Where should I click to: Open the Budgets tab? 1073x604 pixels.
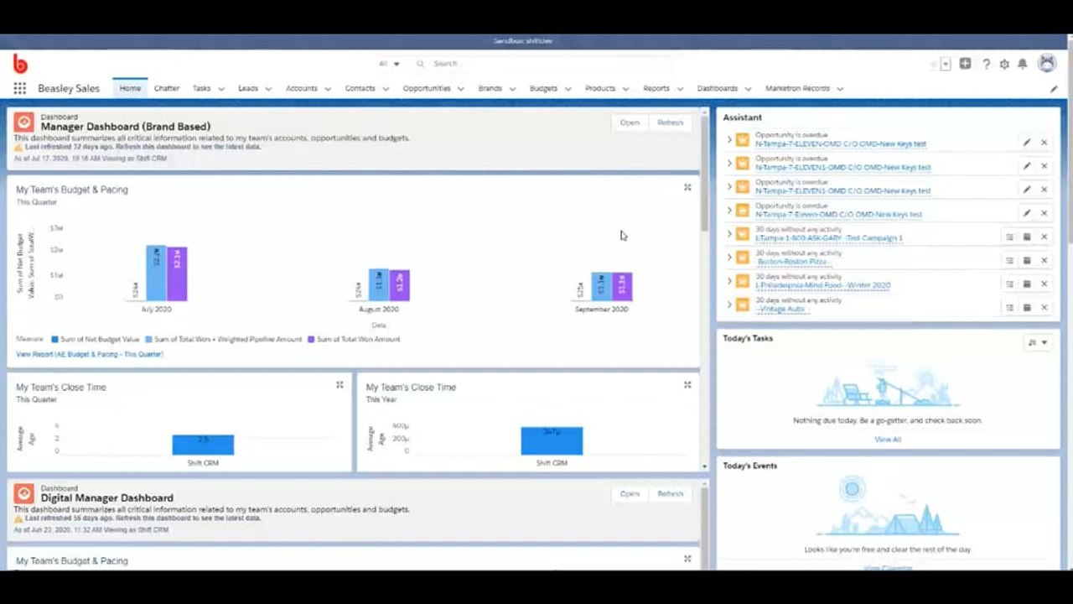(543, 88)
